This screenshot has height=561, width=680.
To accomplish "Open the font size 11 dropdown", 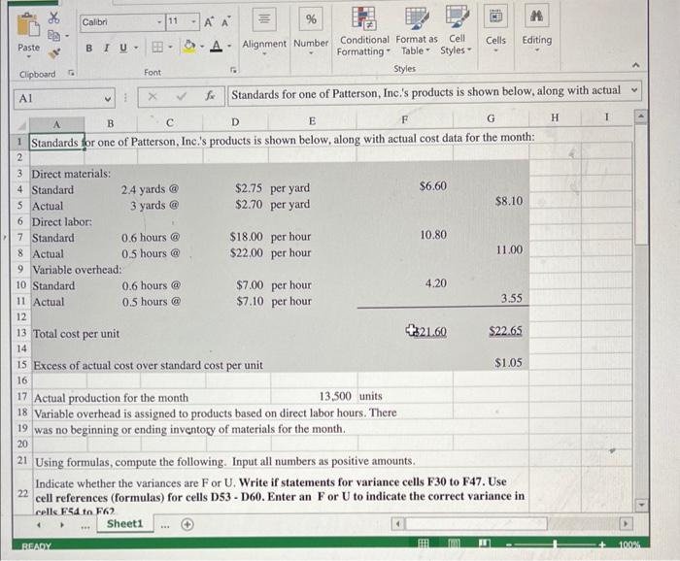I will pyautogui.click(x=194, y=21).
